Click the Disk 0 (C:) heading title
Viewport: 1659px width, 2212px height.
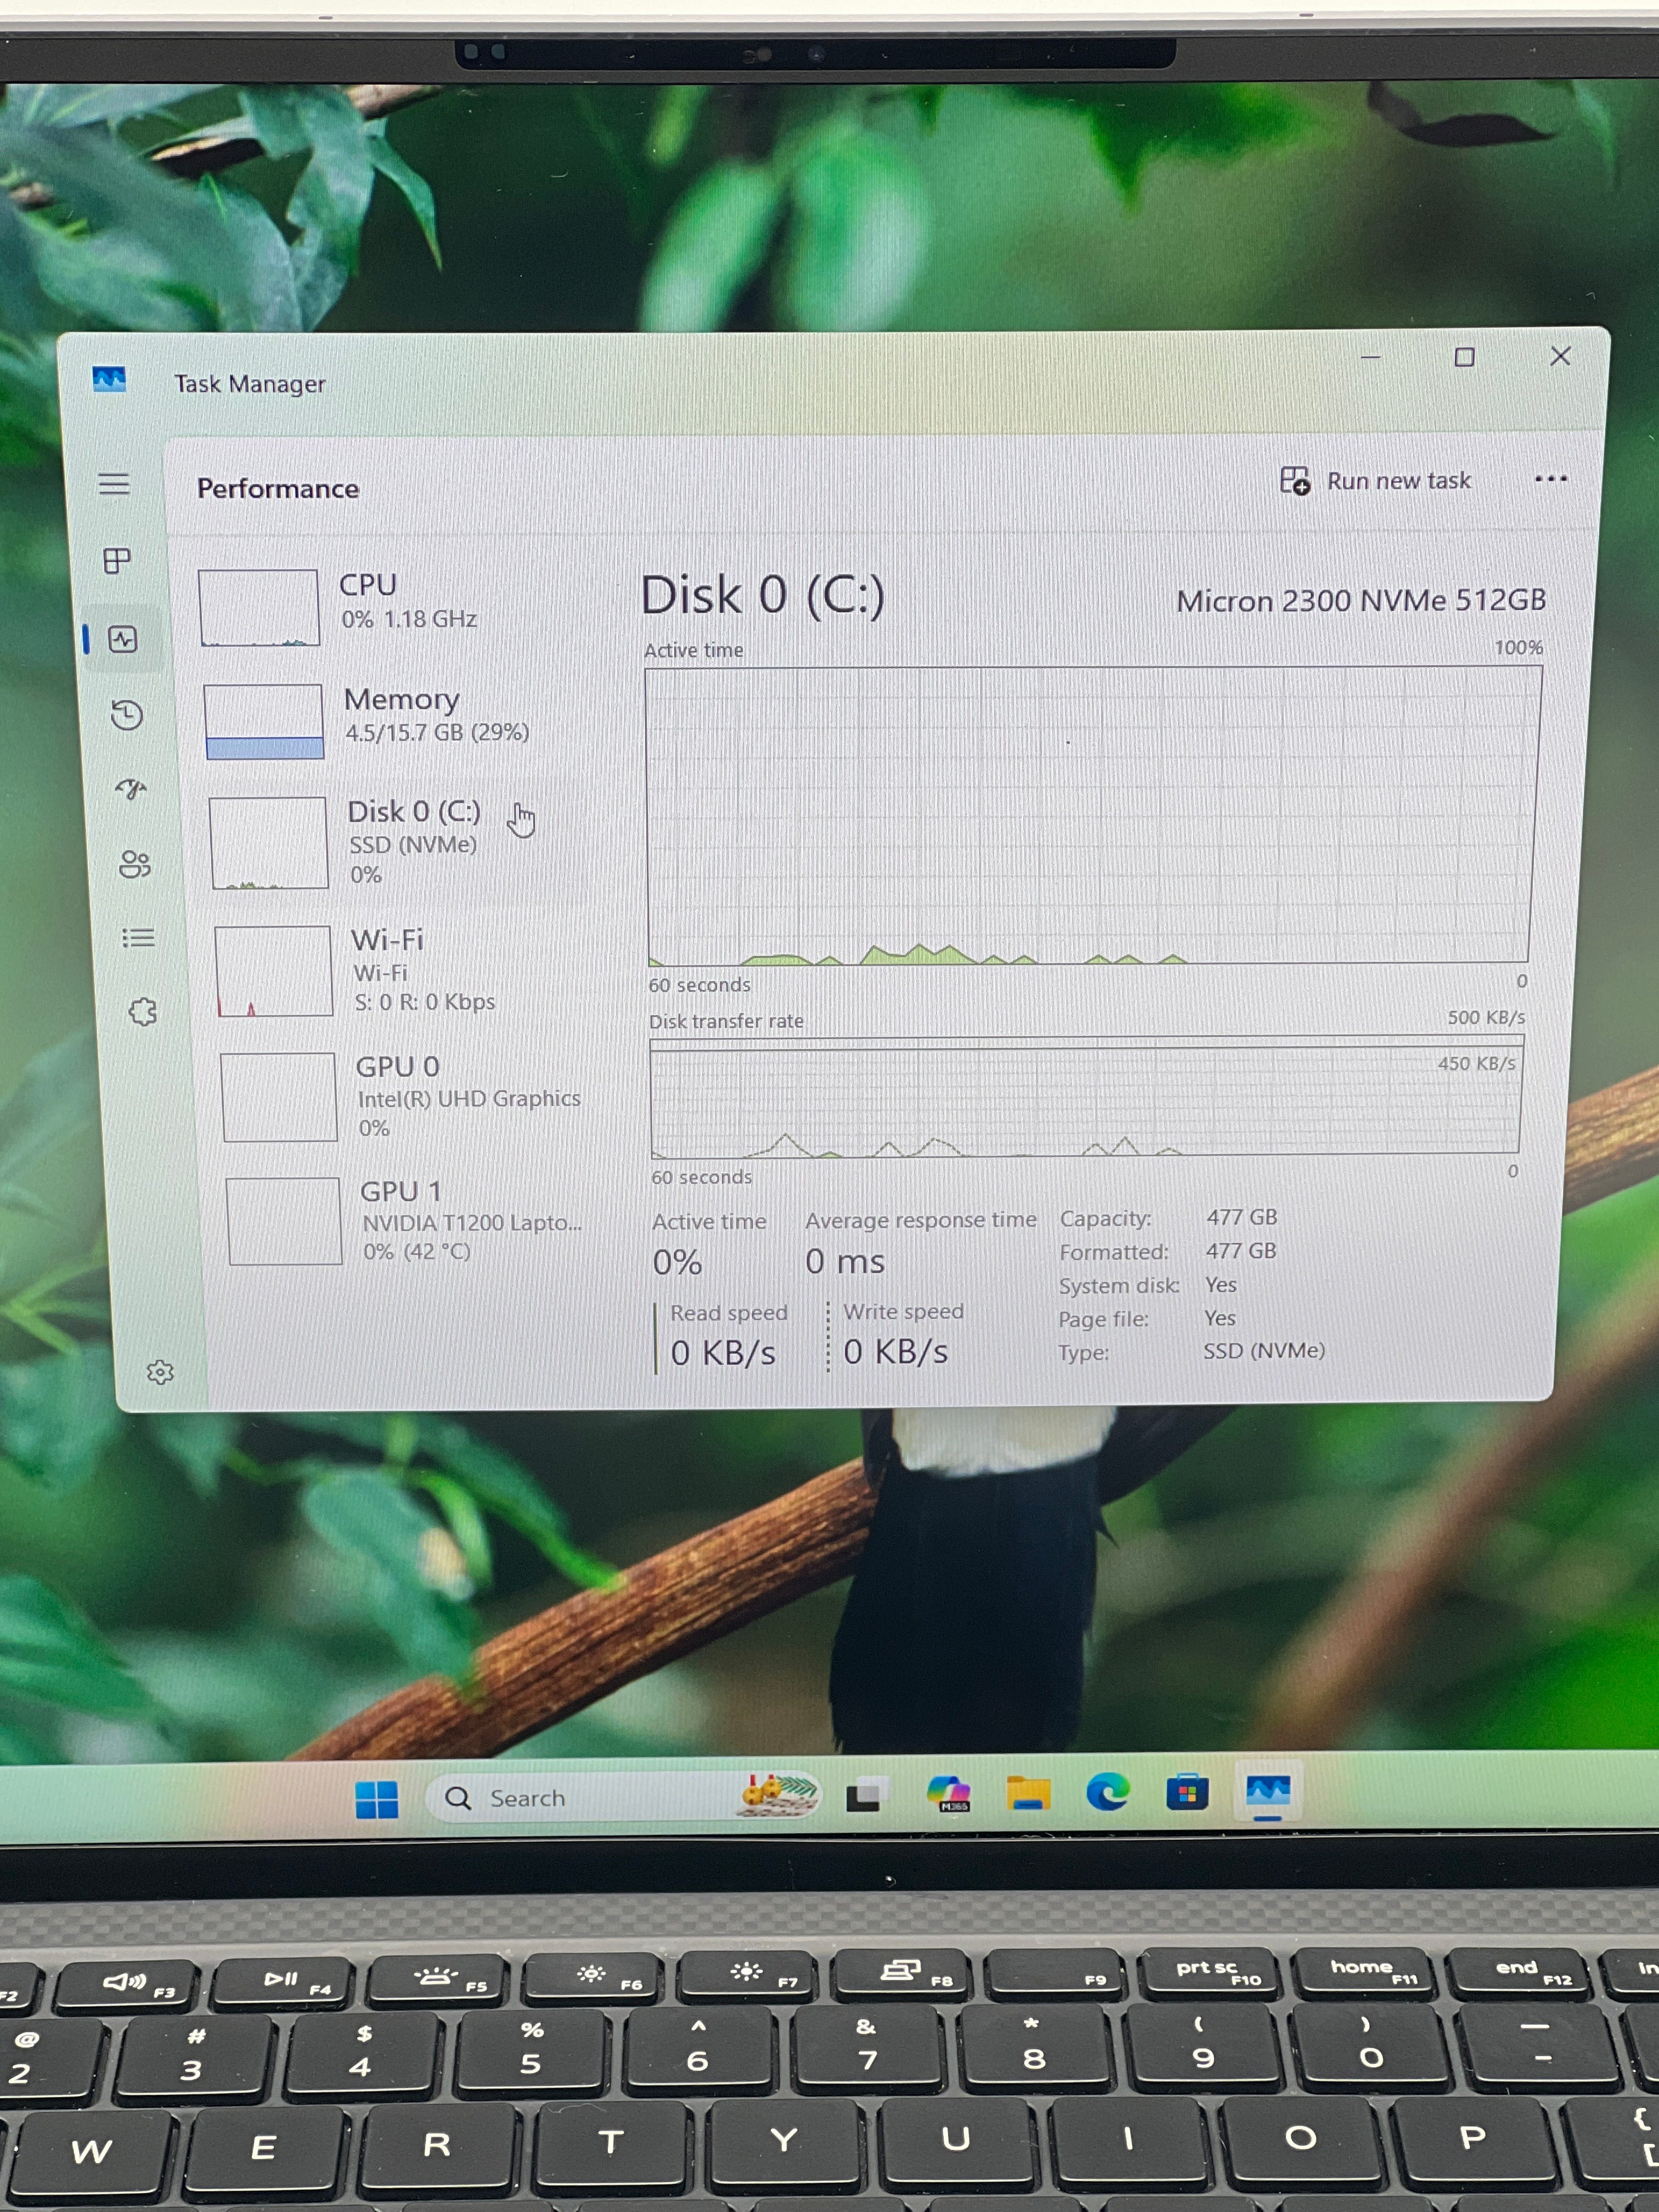coord(762,596)
